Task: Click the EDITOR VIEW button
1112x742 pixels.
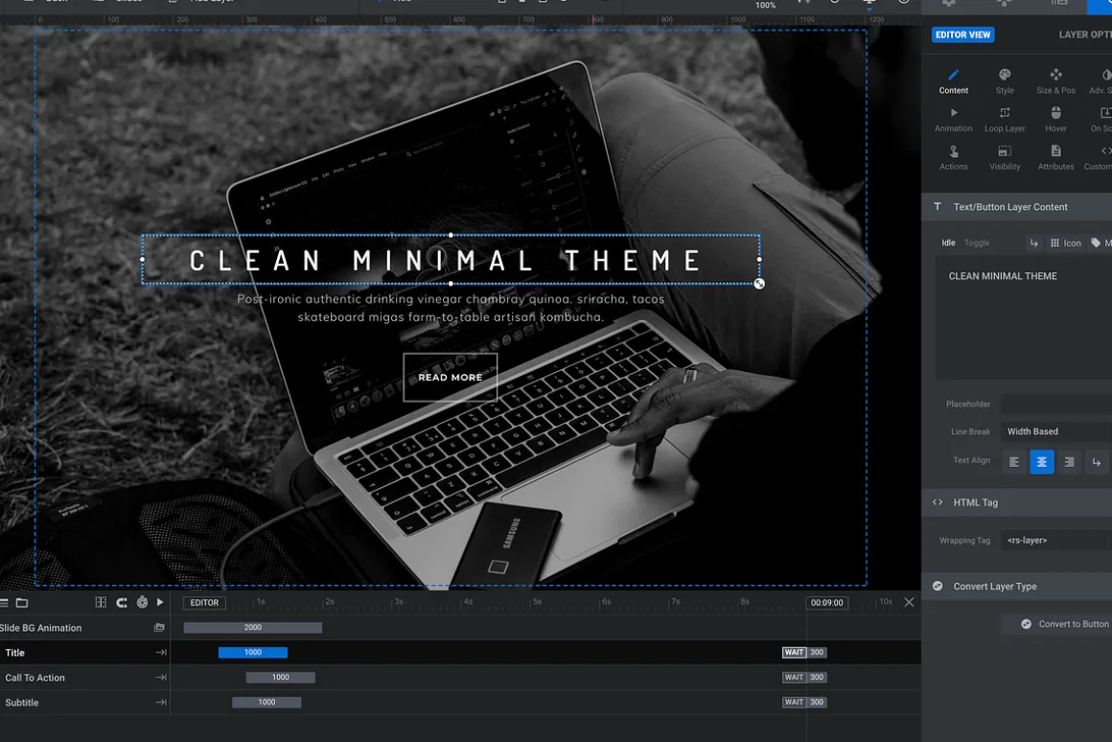Action: pyautogui.click(x=962, y=35)
